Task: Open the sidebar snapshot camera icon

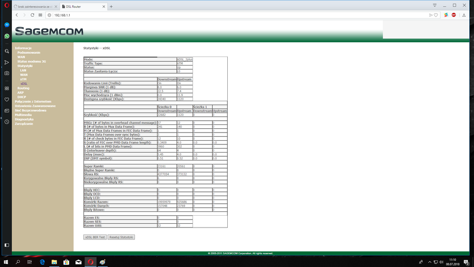Action: 7,73
